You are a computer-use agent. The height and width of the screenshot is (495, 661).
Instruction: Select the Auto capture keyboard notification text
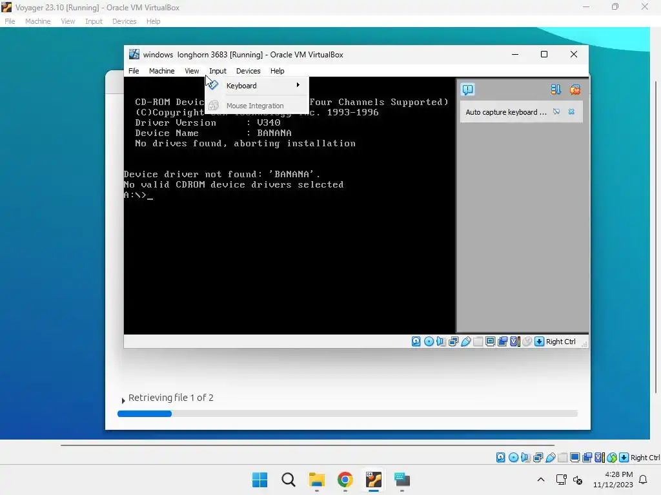click(506, 112)
